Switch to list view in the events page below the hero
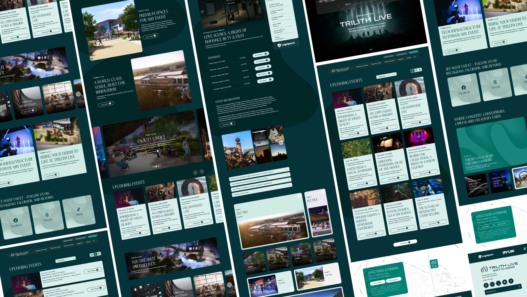This screenshot has height=297, width=527. pos(416,70)
